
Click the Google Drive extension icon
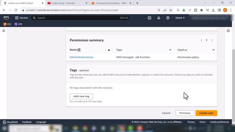coord(184,10)
